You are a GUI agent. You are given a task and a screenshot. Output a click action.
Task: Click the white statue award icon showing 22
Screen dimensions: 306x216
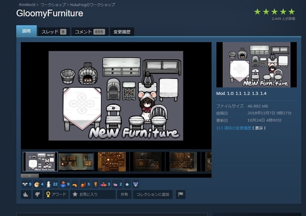[x=52, y=184]
